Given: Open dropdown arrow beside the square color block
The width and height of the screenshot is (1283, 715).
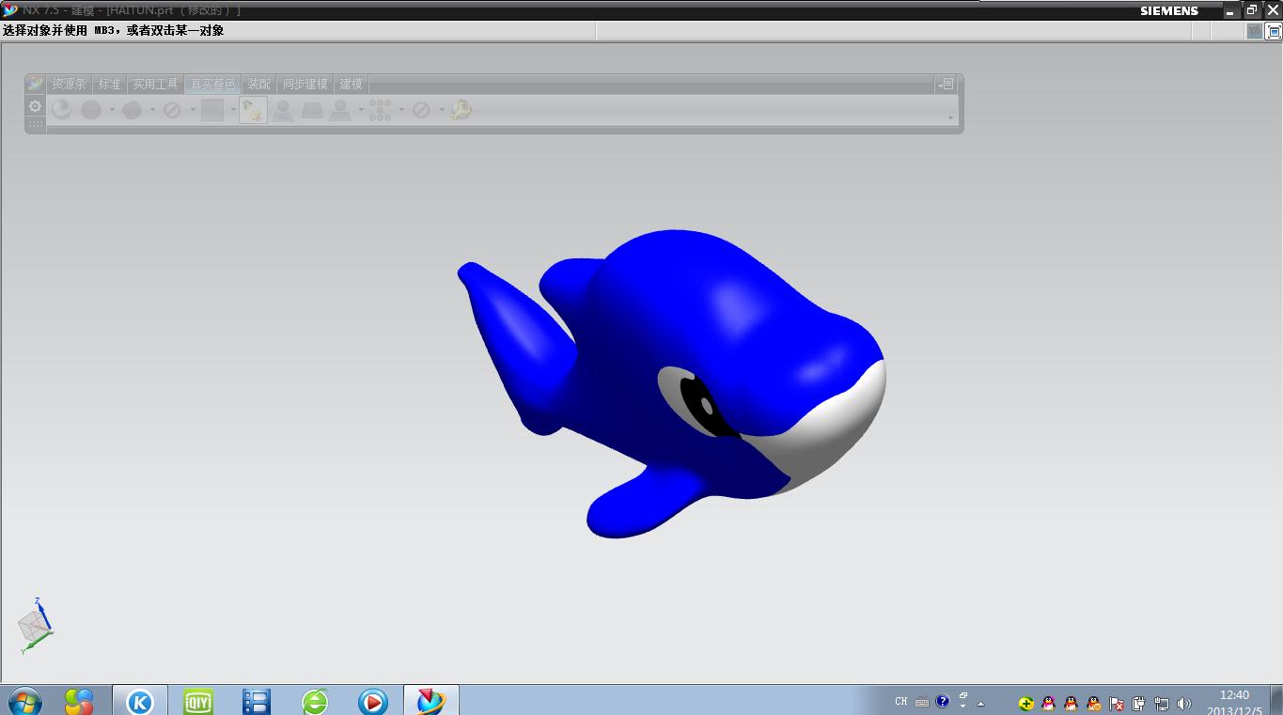Looking at the screenshot, I should [x=233, y=110].
